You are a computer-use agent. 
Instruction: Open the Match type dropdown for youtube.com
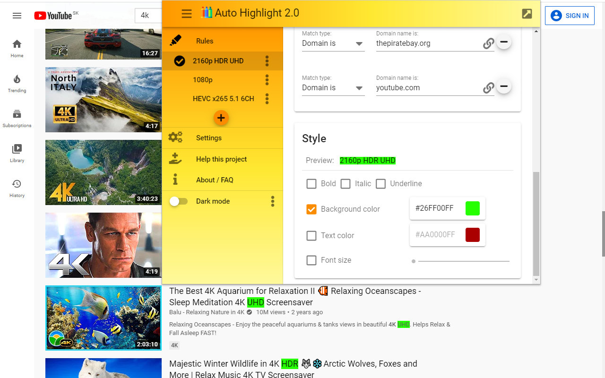333,87
